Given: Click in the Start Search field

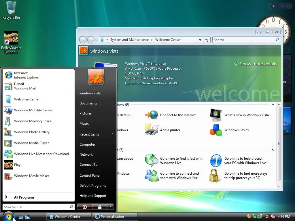Looking at the screenshot, I should tap(38, 207).
